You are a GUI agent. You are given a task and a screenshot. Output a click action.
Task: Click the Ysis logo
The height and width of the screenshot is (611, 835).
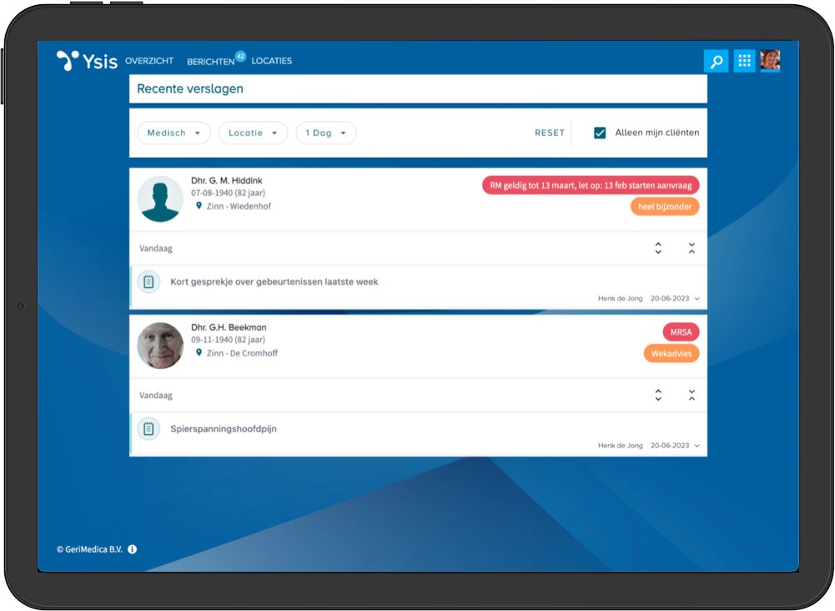pos(83,59)
